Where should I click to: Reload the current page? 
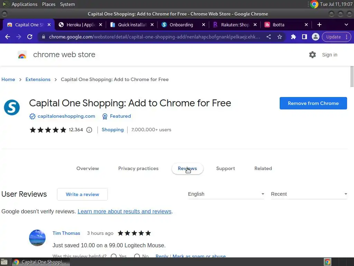coord(30,37)
